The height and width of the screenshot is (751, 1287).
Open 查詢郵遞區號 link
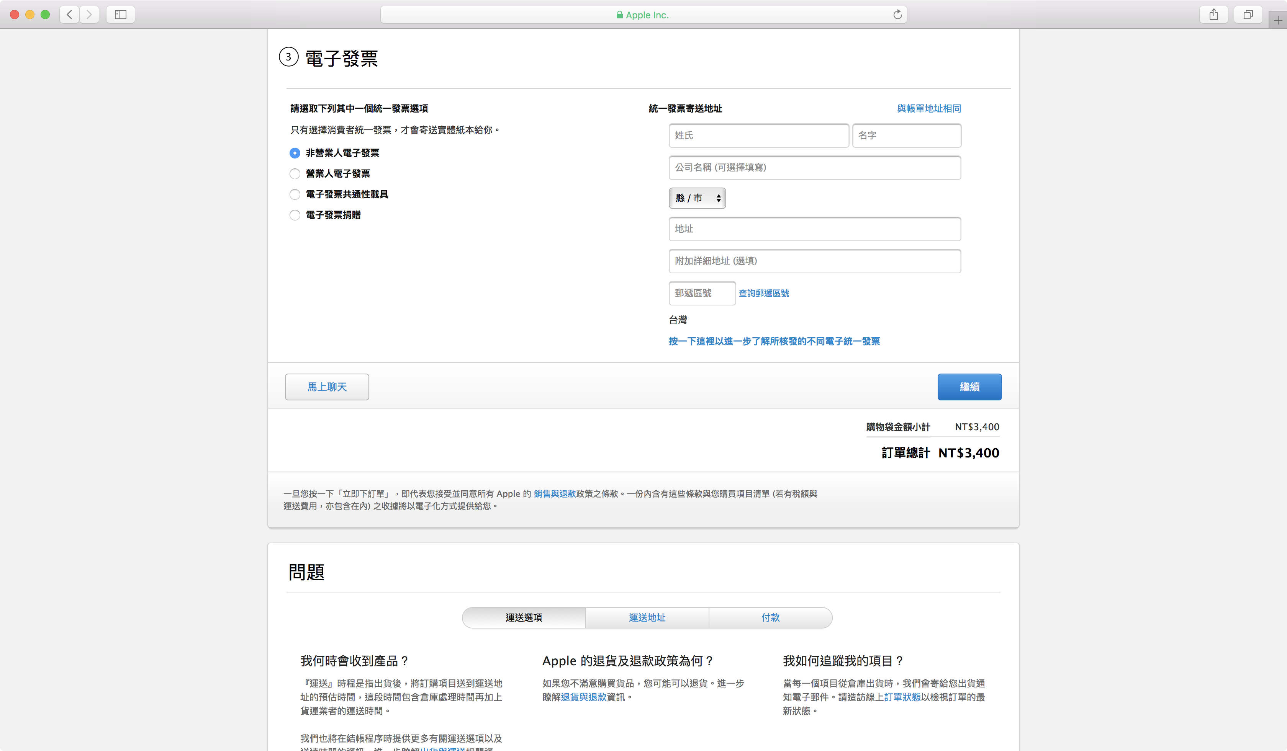pos(763,293)
